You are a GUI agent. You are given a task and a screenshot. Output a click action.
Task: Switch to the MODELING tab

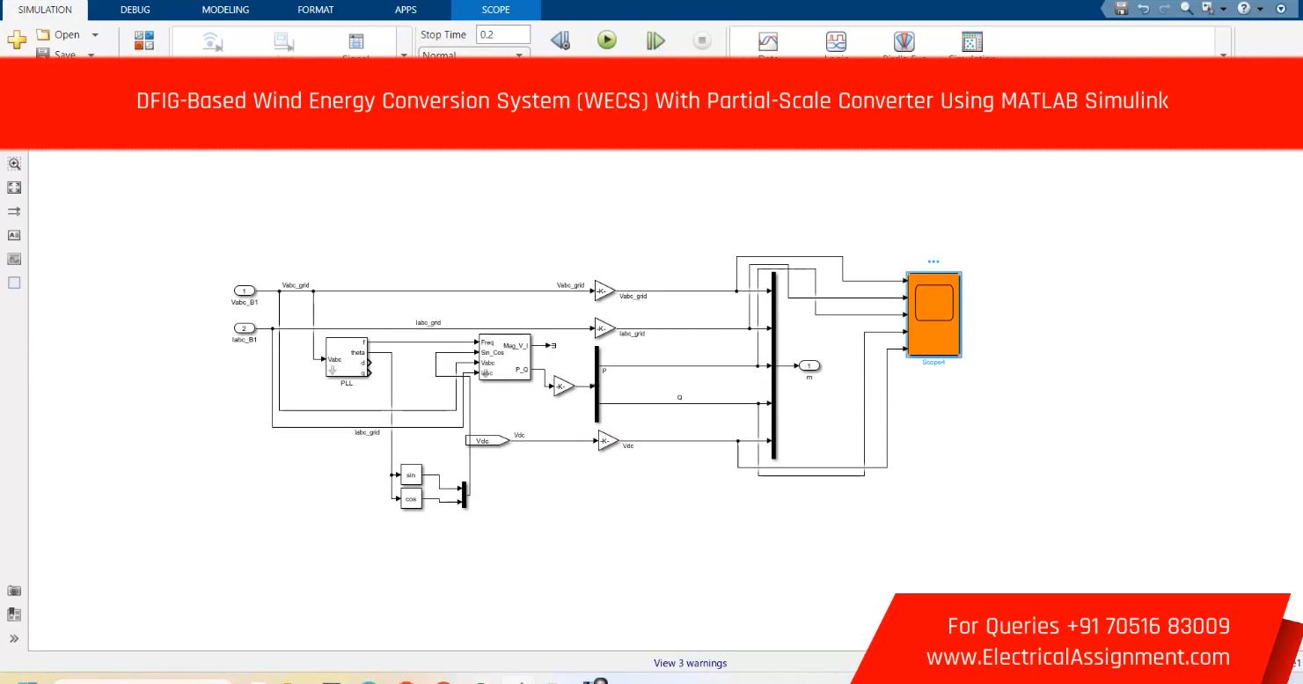225,10
